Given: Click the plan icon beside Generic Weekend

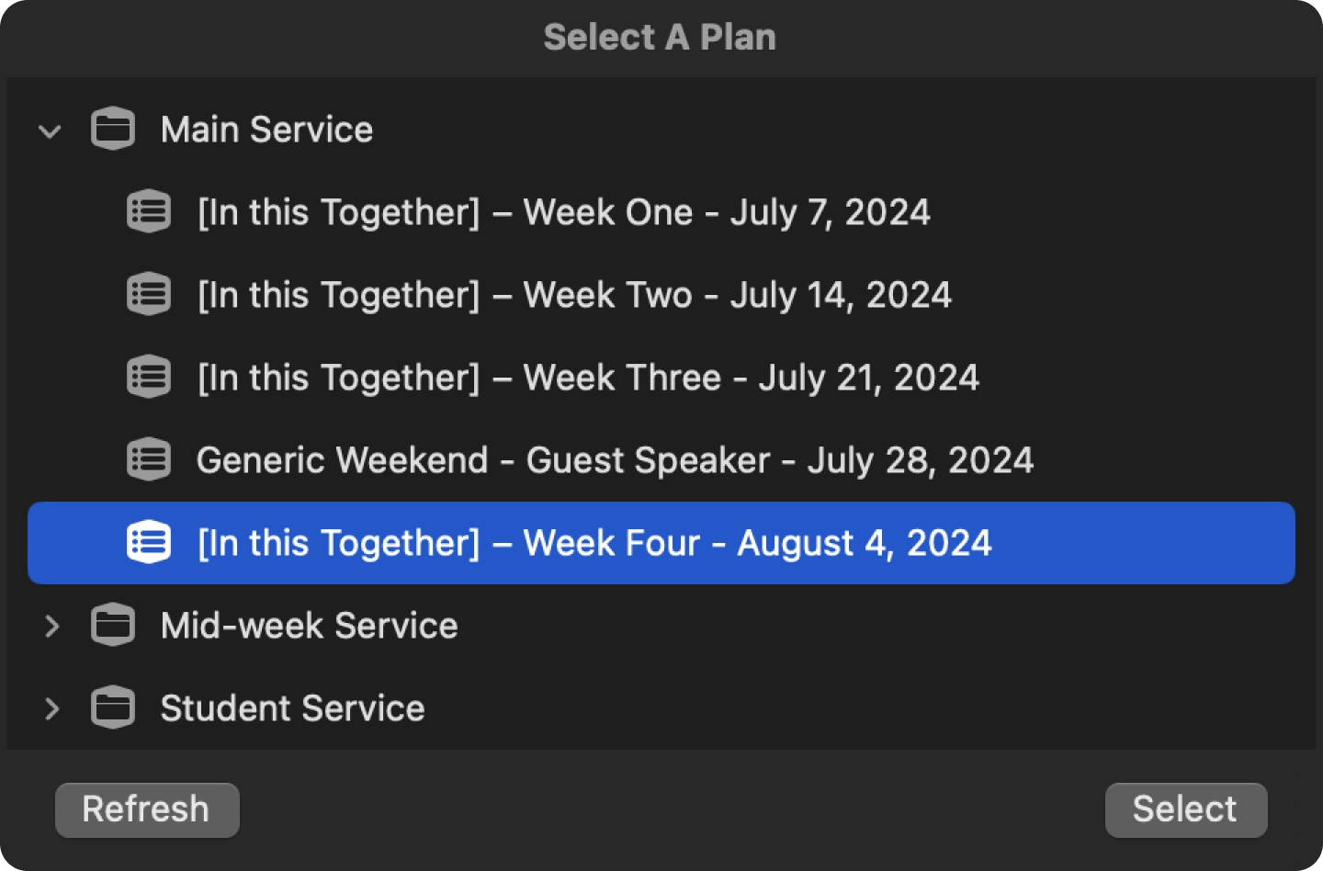Looking at the screenshot, I should pyautogui.click(x=148, y=459).
